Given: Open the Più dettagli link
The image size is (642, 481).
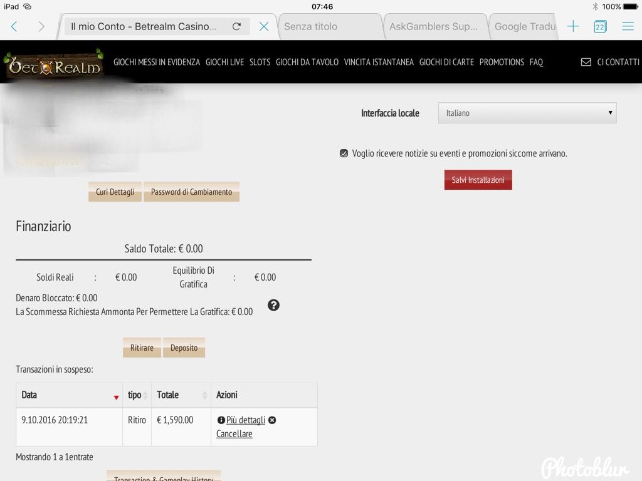Looking at the screenshot, I should [246, 420].
